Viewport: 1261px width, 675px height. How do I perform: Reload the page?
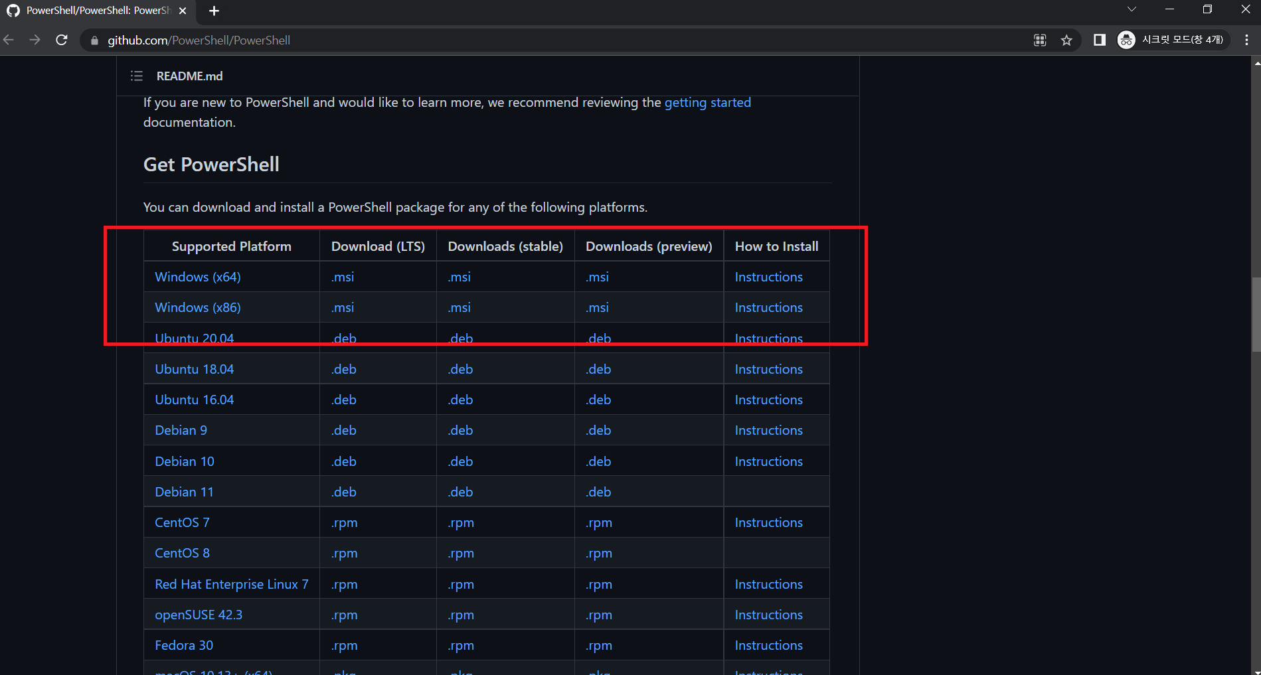(62, 40)
